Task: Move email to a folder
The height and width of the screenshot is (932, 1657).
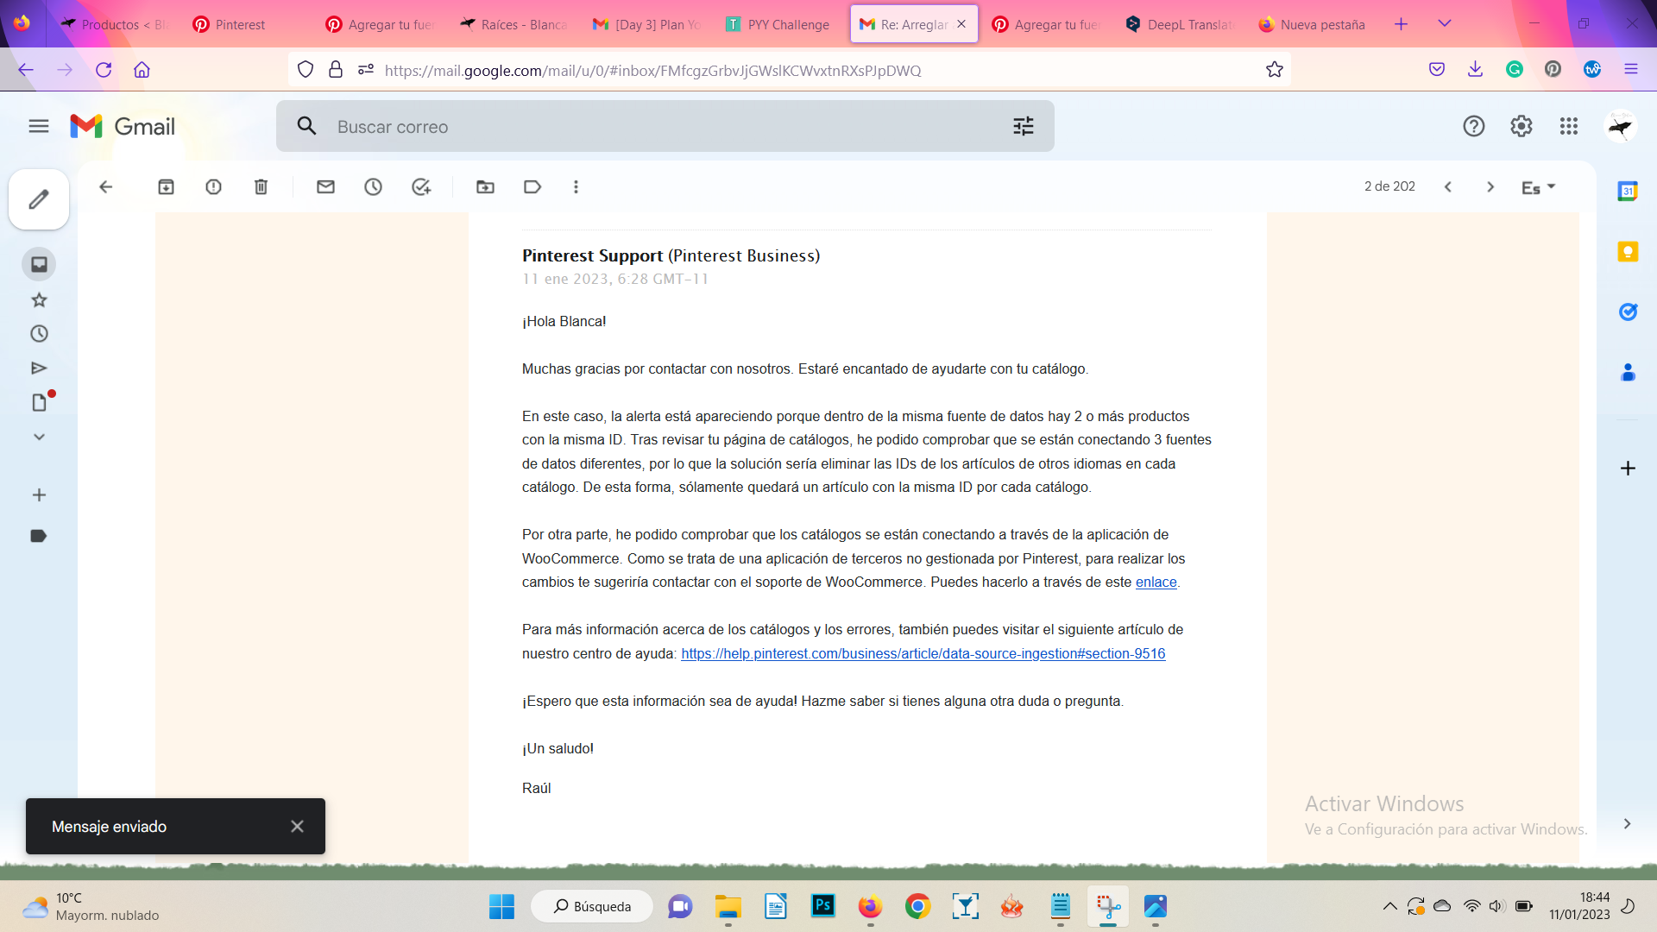Action: click(485, 186)
